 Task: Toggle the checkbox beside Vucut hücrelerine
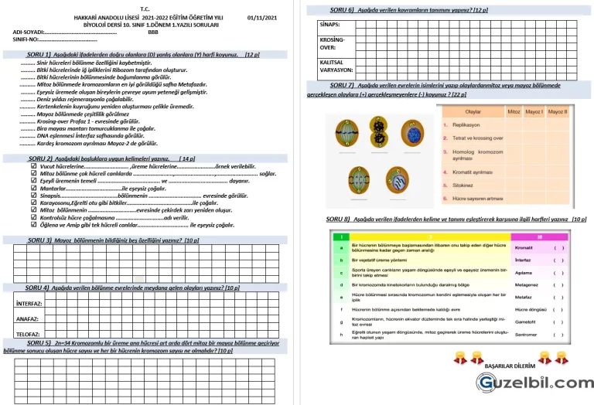[32, 165]
